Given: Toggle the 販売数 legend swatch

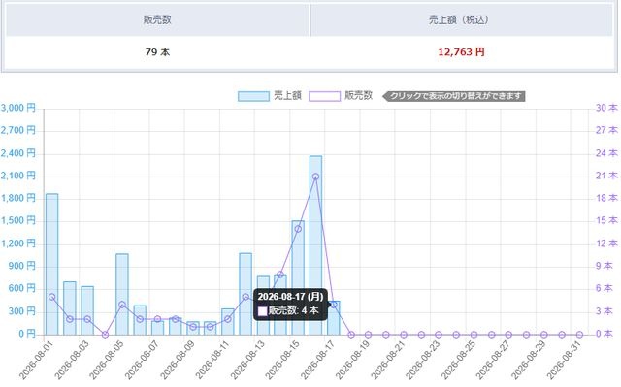Looking at the screenshot, I should pyautogui.click(x=324, y=96).
